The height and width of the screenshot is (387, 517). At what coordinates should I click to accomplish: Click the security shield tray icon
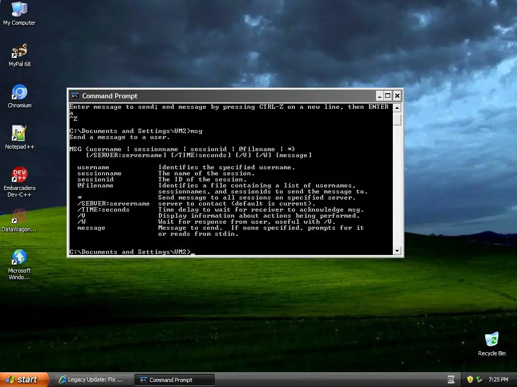click(x=470, y=379)
